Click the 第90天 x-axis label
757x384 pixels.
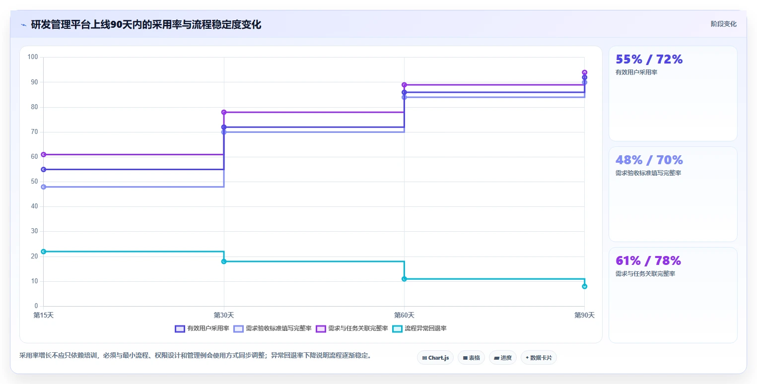584,315
